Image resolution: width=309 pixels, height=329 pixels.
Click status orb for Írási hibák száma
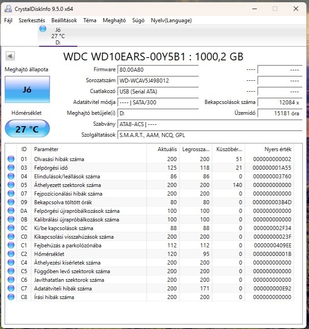click(11, 297)
